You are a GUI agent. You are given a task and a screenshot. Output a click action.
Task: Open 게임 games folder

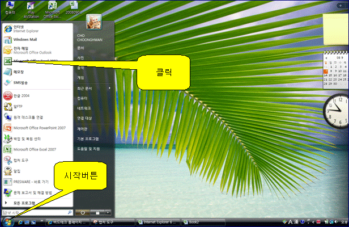tap(80, 78)
